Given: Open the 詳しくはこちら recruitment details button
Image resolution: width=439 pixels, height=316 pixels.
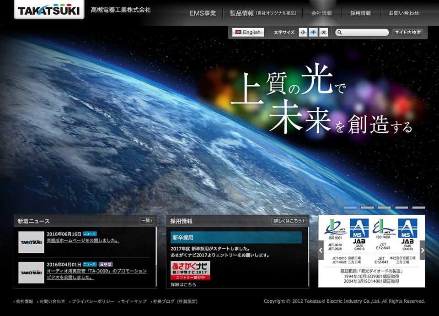Looking at the screenshot, I should (289, 221).
